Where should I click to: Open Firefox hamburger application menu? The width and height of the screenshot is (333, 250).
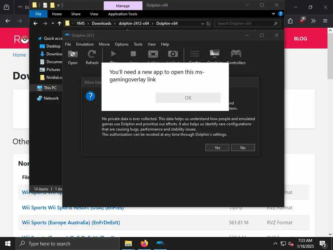pyautogui.click(x=325, y=21)
